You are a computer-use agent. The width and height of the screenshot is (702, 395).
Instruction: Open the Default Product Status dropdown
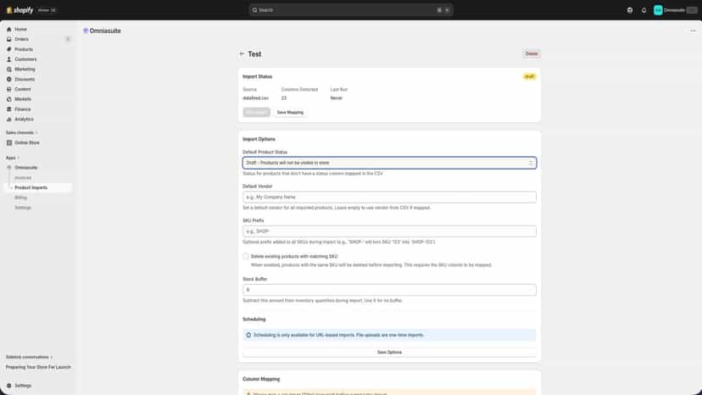[x=389, y=163]
